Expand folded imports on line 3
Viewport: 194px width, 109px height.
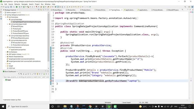coord(55,18)
